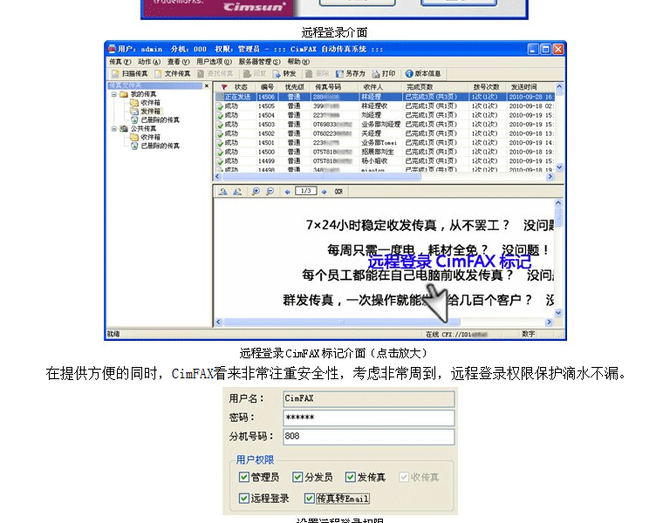Rotate the fax preview left
Screen dimensions: 663x523
(223, 192)
